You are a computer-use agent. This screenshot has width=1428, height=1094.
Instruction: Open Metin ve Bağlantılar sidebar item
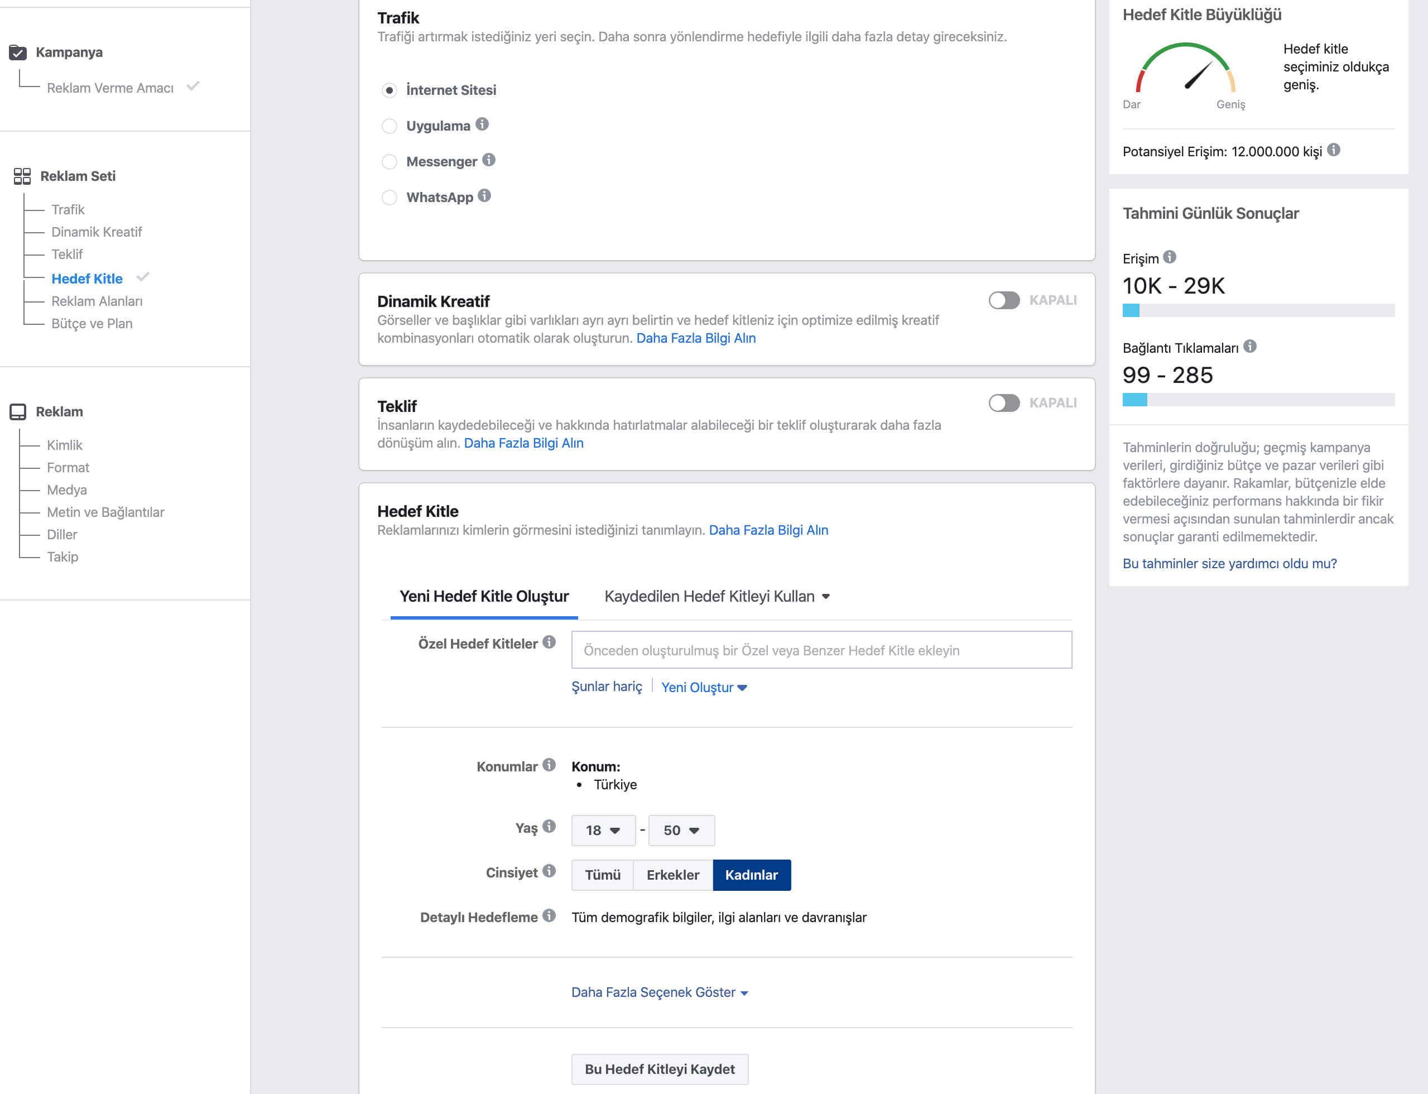pyautogui.click(x=105, y=512)
